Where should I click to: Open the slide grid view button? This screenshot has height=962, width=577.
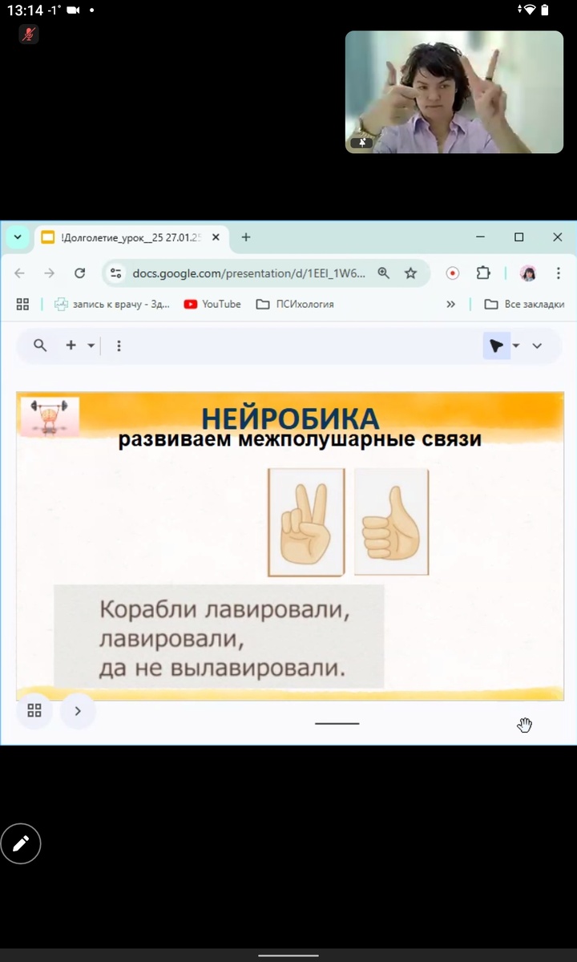click(x=34, y=710)
